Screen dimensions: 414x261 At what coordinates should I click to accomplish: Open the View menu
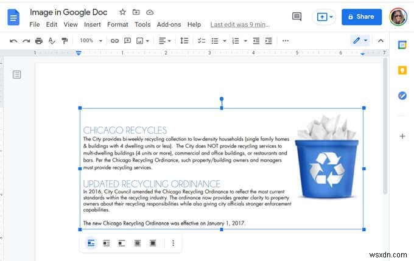71,24
